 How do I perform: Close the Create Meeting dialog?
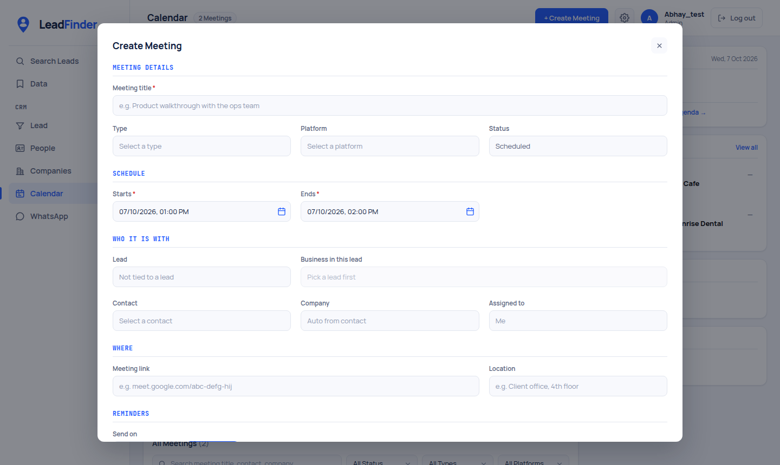pyautogui.click(x=659, y=46)
